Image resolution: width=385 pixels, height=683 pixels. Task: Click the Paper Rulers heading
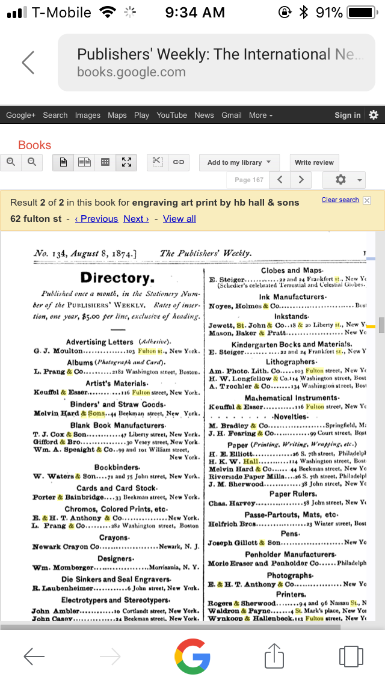[x=293, y=494]
